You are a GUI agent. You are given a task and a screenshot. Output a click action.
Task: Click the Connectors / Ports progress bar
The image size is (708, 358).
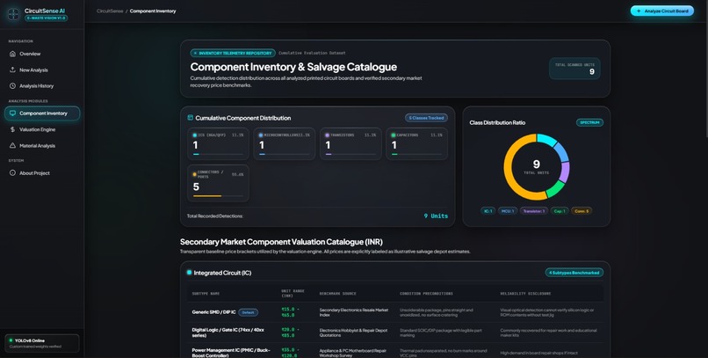point(218,196)
